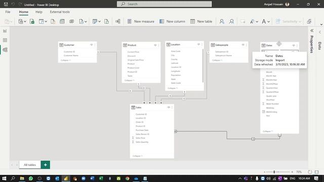Open the Data hub icon

tap(42, 21)
